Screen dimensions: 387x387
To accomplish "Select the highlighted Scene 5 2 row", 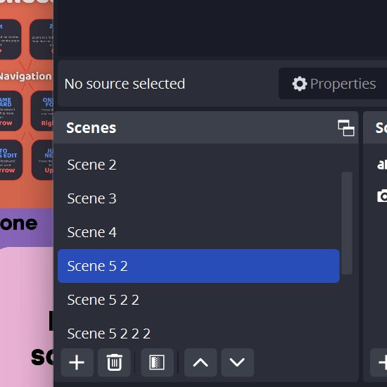I will point(198,266).
